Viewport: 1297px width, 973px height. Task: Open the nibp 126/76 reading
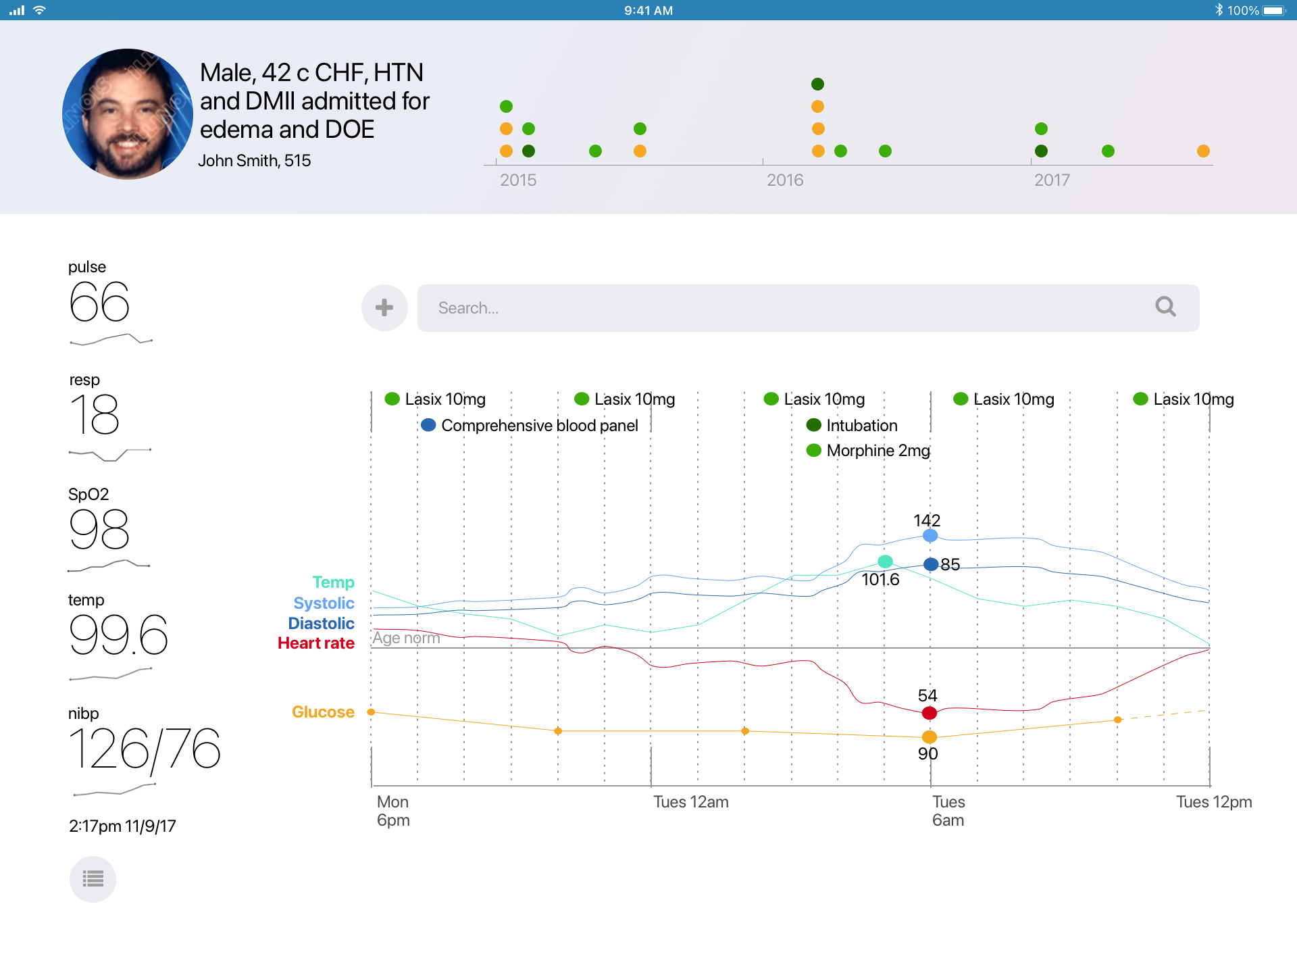pyautogui.click(x=145, y=749)
